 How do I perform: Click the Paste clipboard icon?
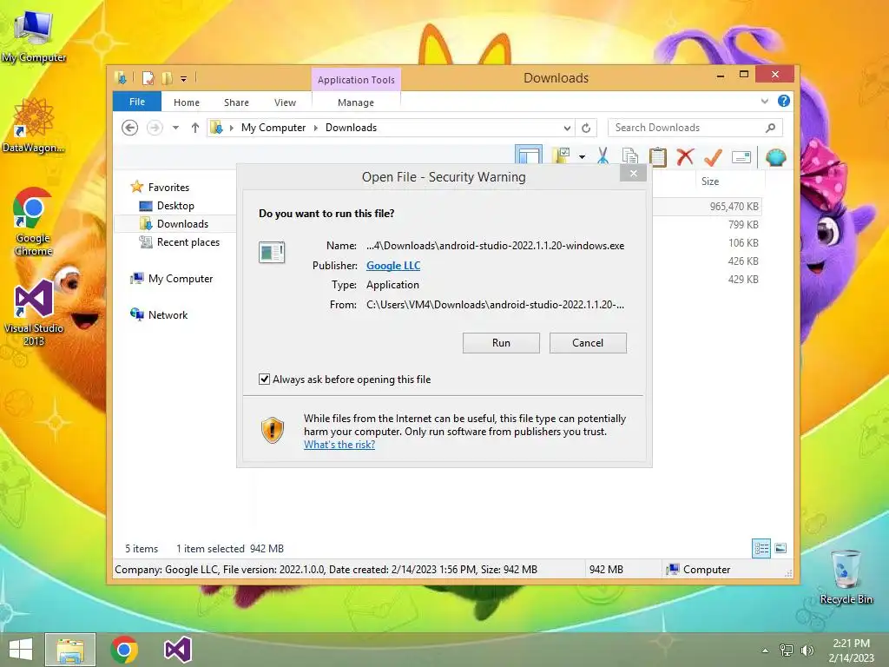coord(658,156)
